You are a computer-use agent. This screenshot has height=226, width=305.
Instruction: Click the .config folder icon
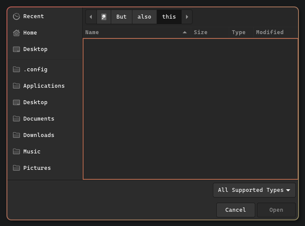click(16, 70)
